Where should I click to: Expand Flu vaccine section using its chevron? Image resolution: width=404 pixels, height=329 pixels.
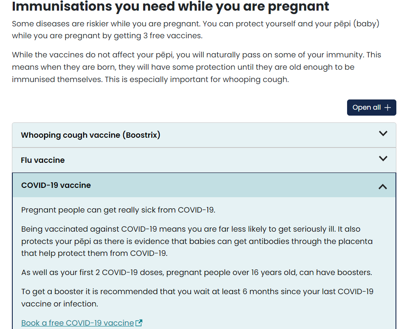[x=383, y=159]
